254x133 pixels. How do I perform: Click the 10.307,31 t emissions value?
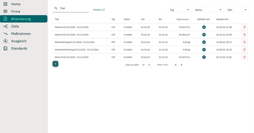pos(184,57)
